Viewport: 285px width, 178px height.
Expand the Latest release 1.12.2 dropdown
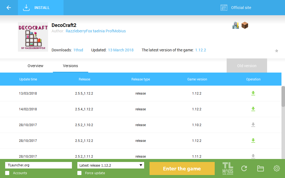pyautogui.click(x=111, y=165)
